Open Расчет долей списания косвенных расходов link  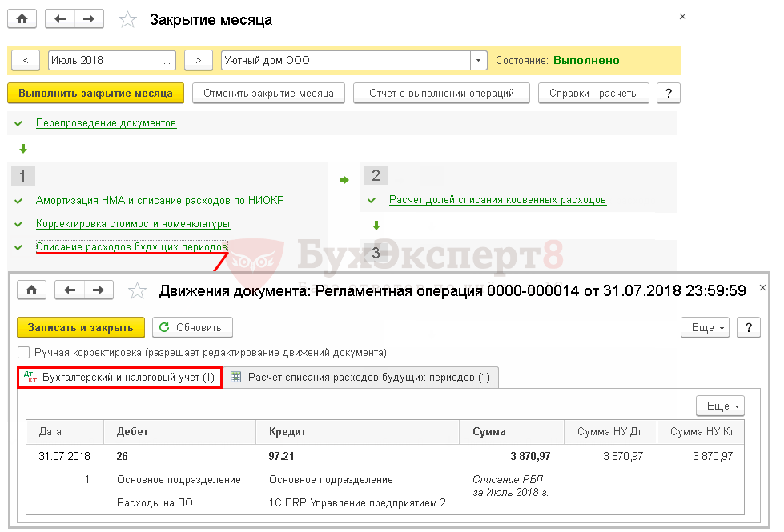pyautogui.click(x=497, y=200)
